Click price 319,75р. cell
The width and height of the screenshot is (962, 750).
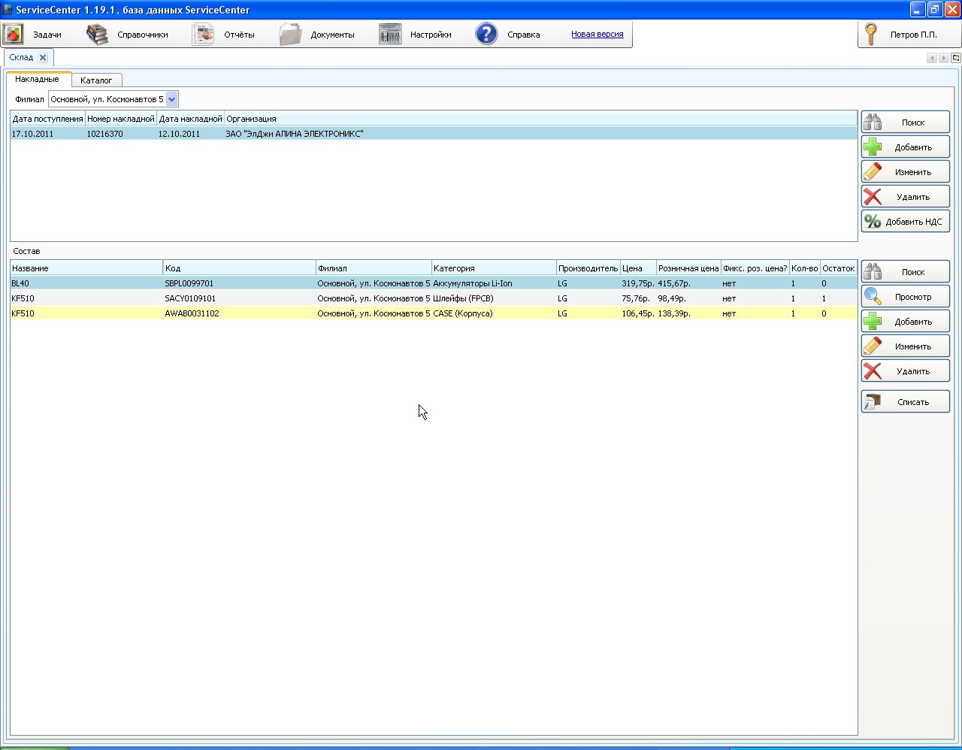point(638,283)
